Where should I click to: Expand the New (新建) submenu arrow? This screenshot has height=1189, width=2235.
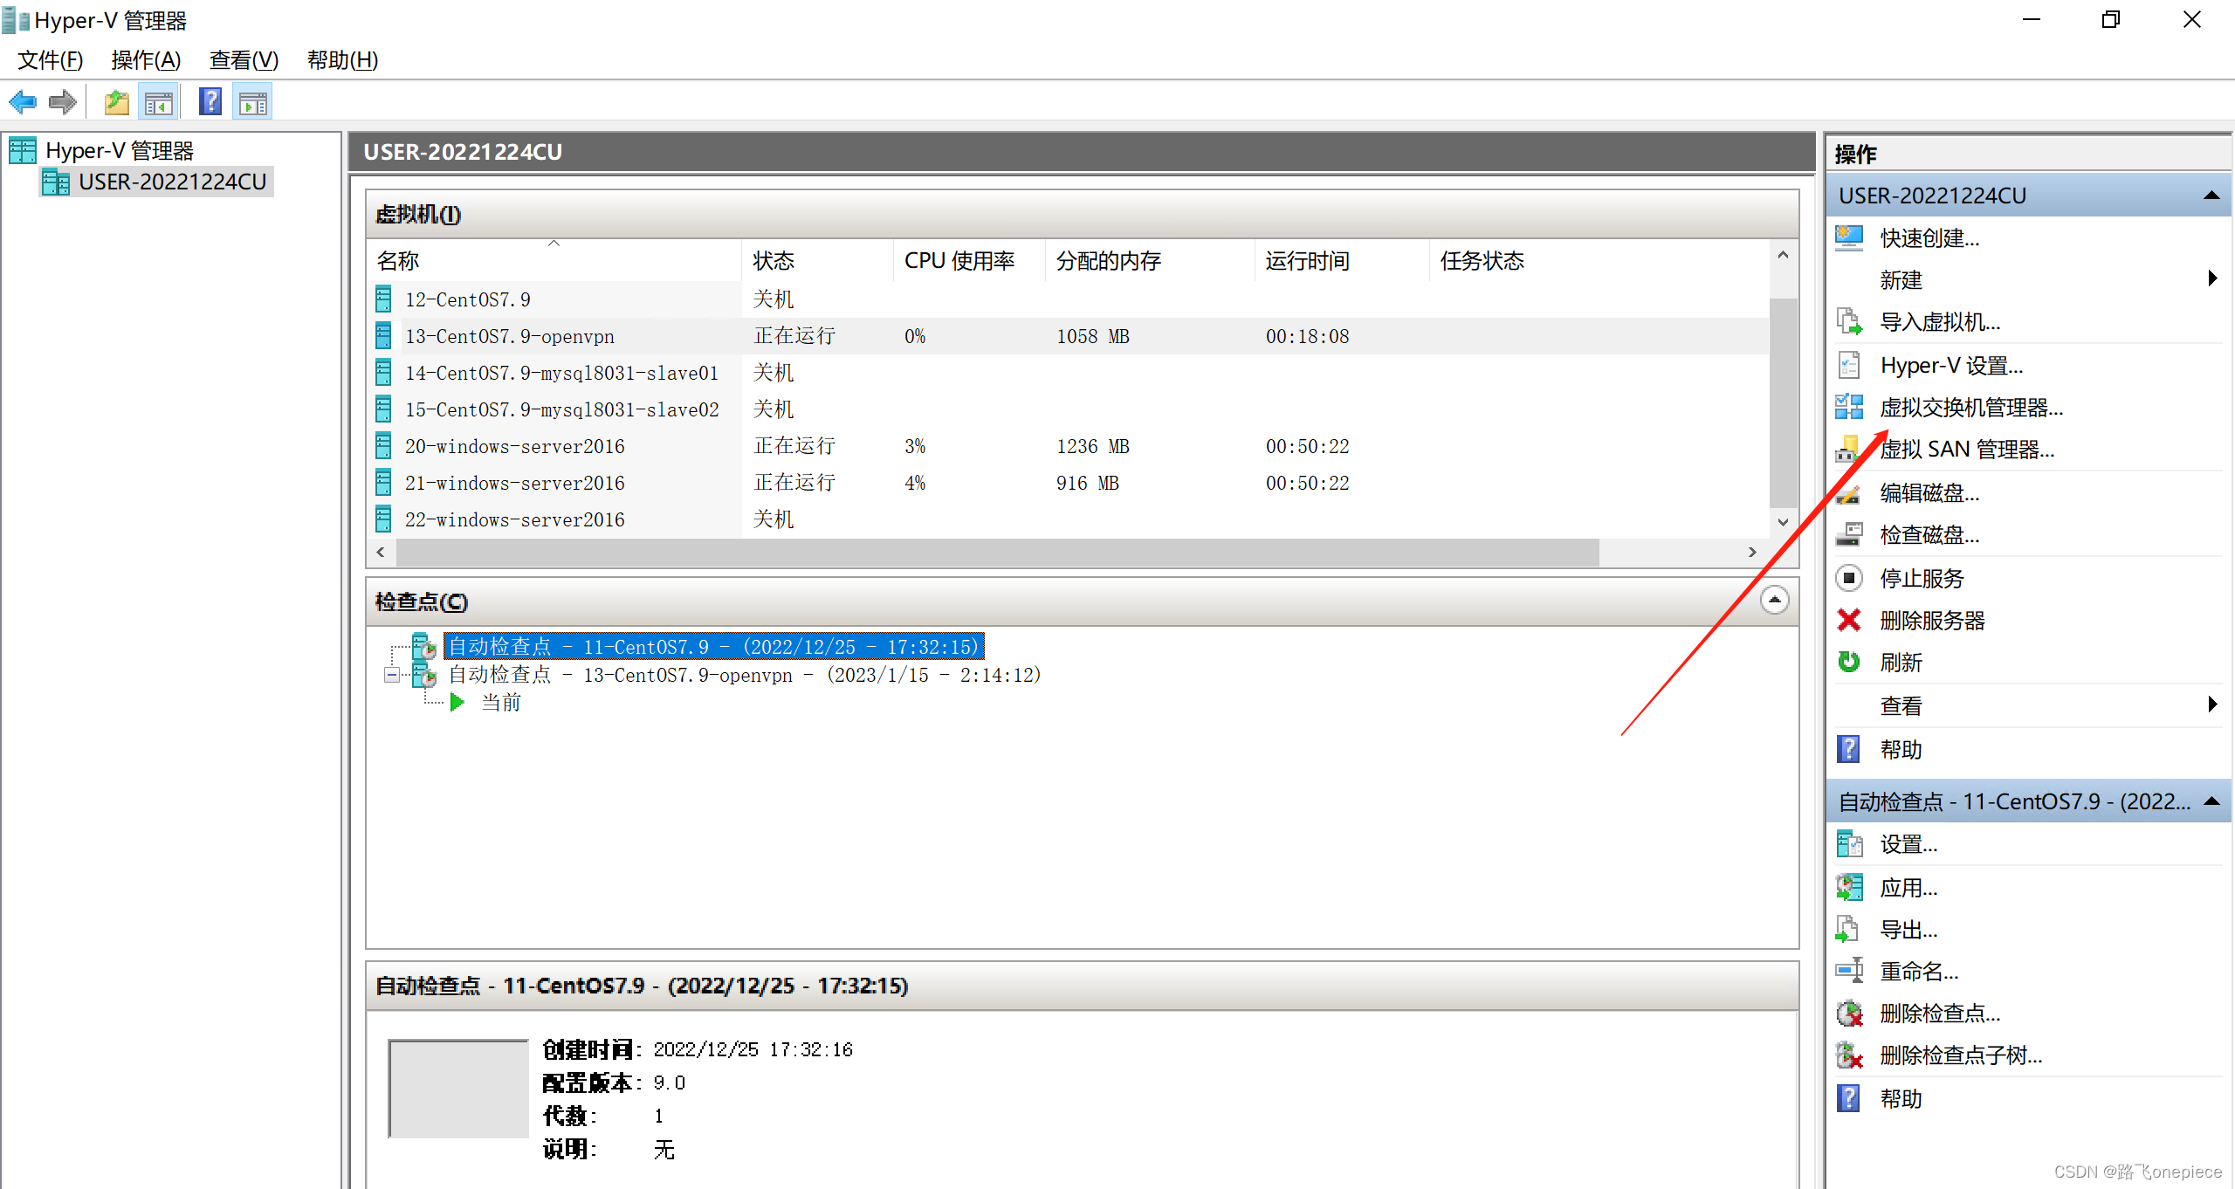2211,279
